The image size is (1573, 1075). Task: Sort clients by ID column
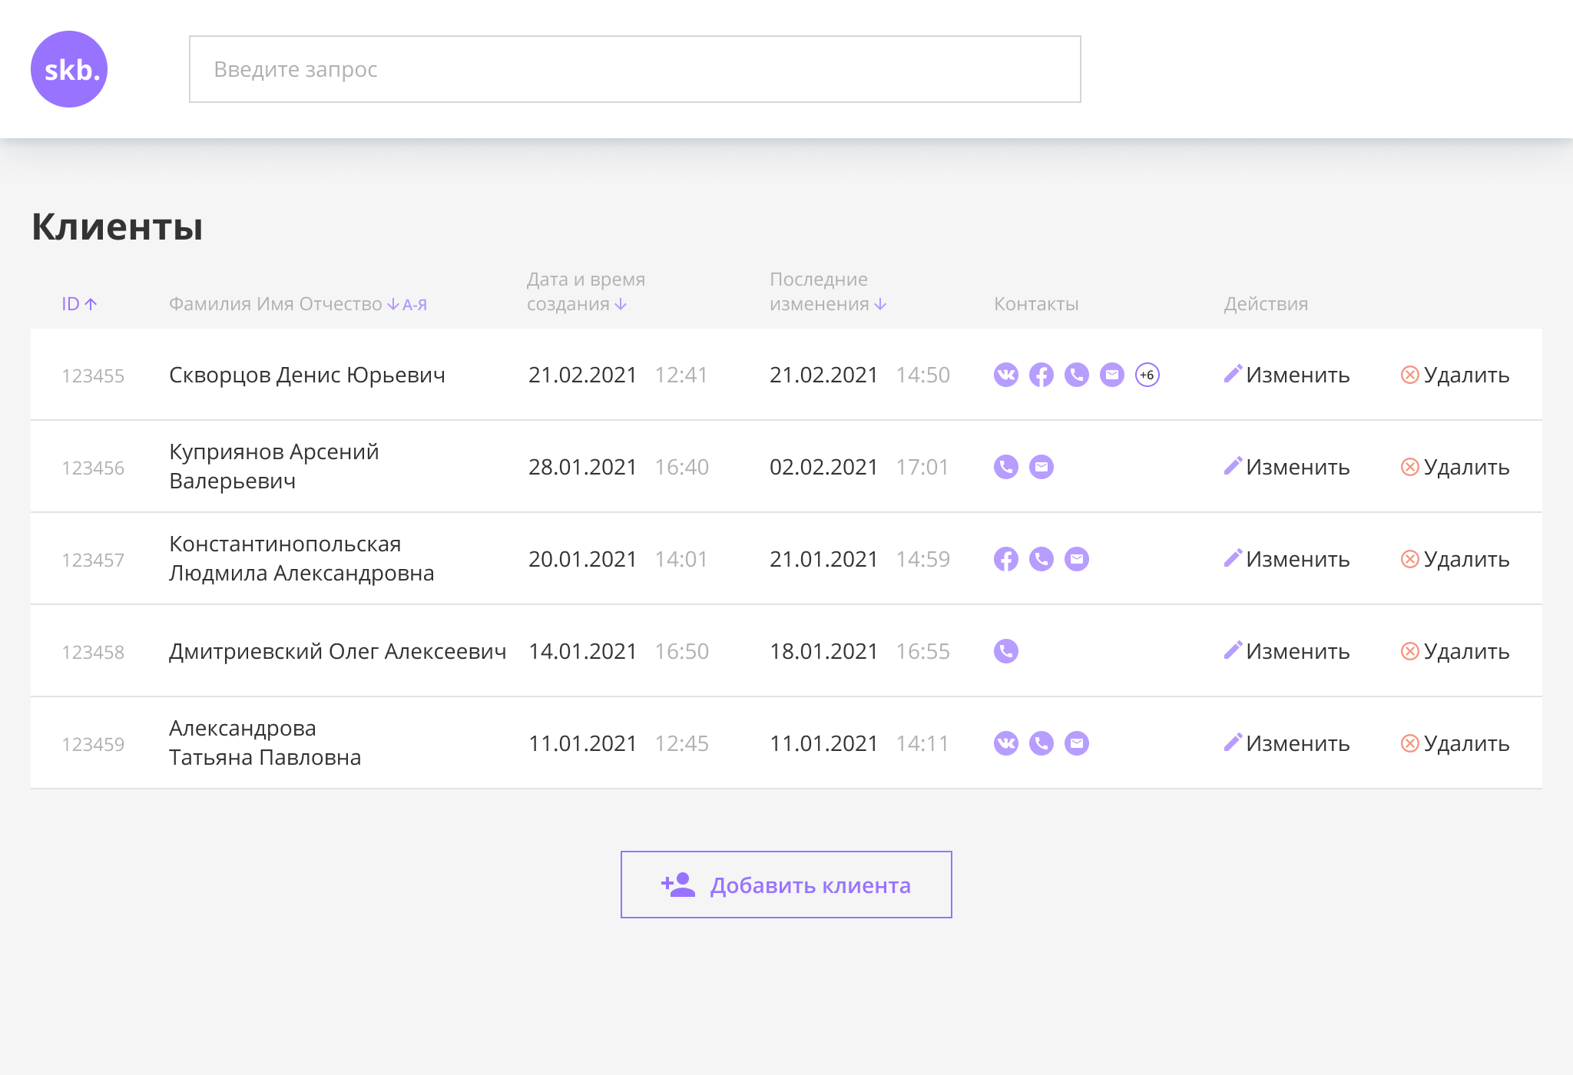pyautogui.click(x=78, y=304)
